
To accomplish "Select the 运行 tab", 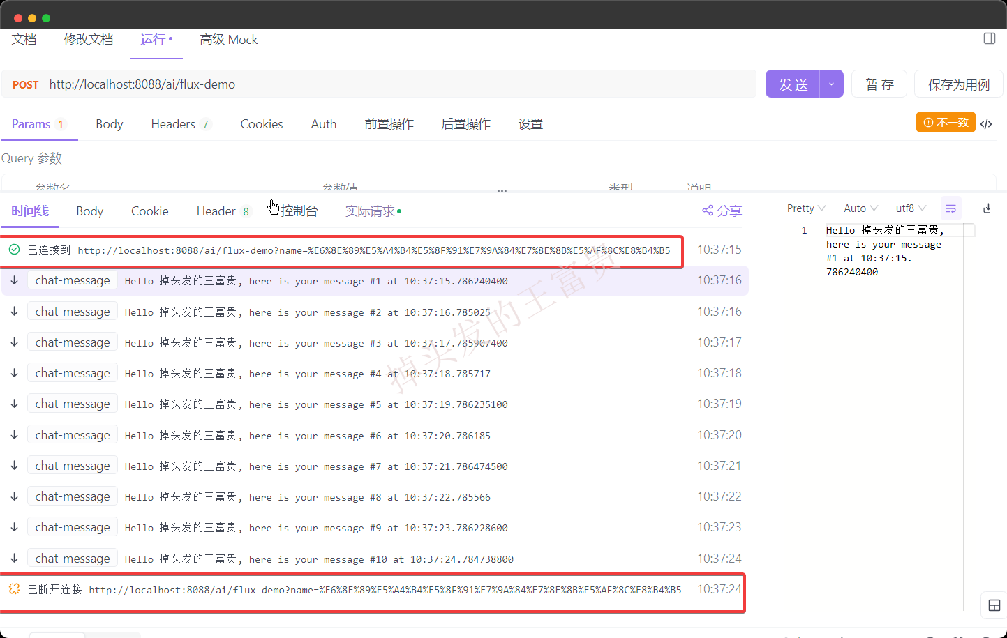I will click(156, 40).
